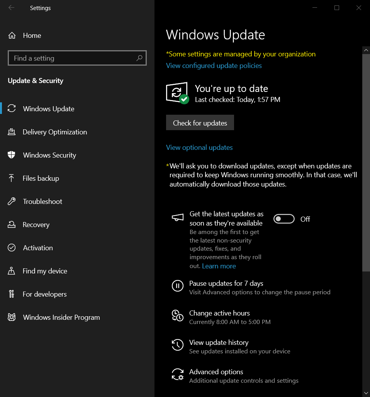Click 'Some settings are managed by your organization' text
This screenshot has height=397, width=370.
pyautogui.click(x=241, y=54)
